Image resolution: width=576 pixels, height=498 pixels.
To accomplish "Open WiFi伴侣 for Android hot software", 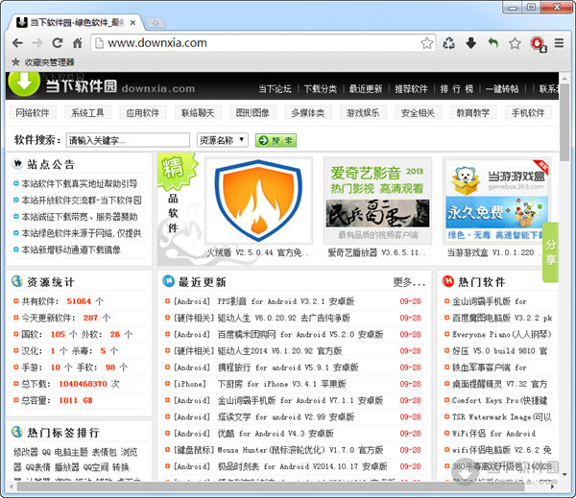I will (493, 434).
